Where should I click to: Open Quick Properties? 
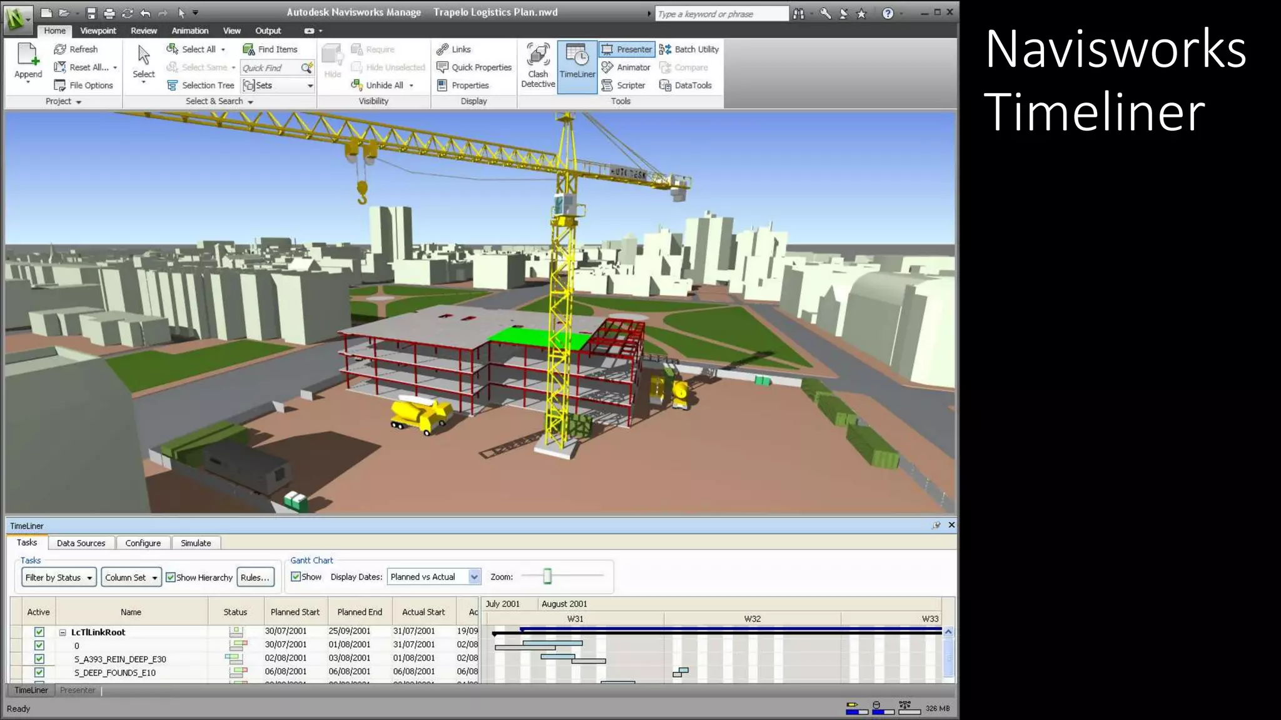point(474,67)
